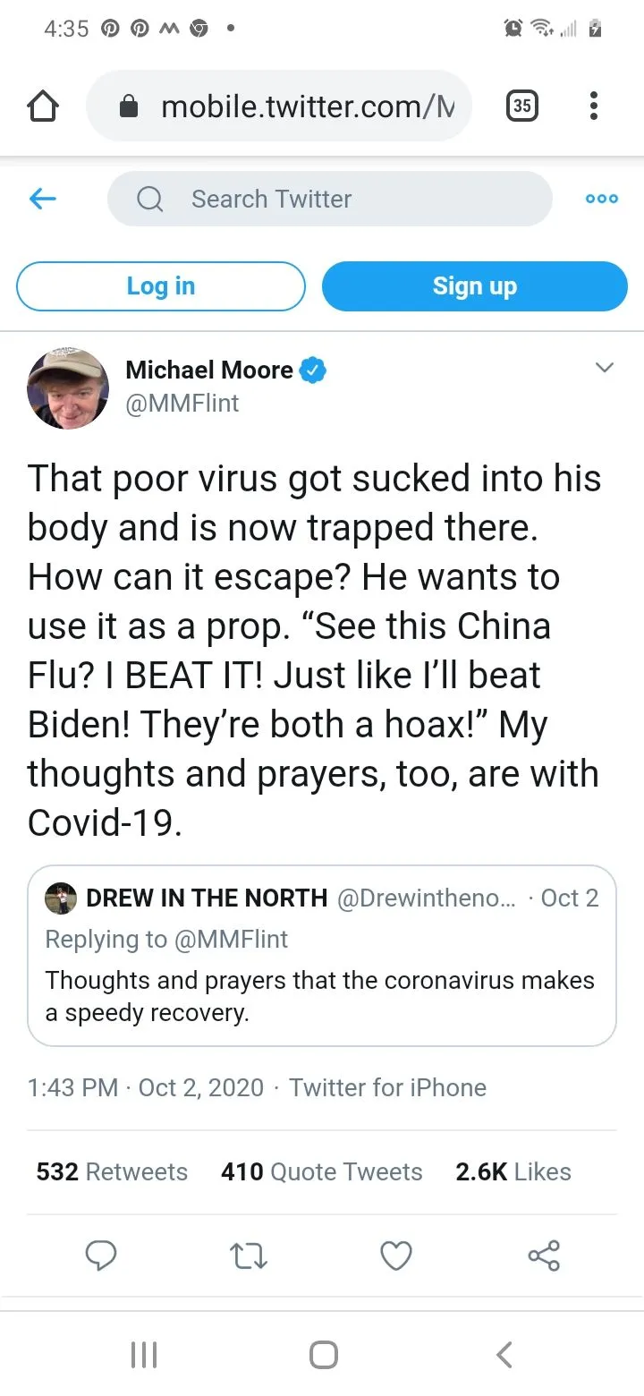This screenshot has height=1396, width=644.
Task: Tap the retweet icon
Action: pos(249,1256)
